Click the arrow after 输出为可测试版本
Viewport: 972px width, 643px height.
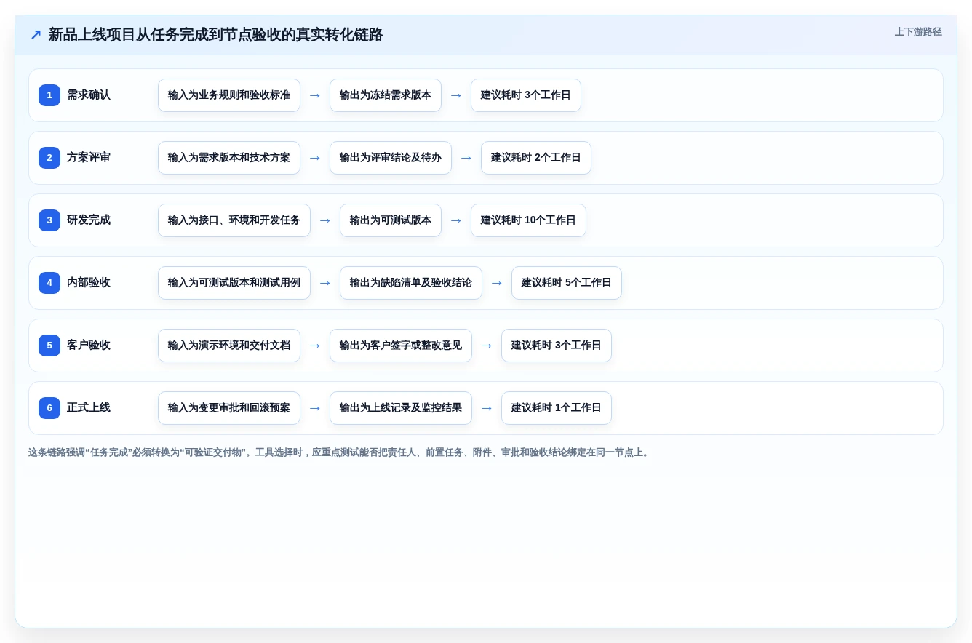tap(456, 220)
